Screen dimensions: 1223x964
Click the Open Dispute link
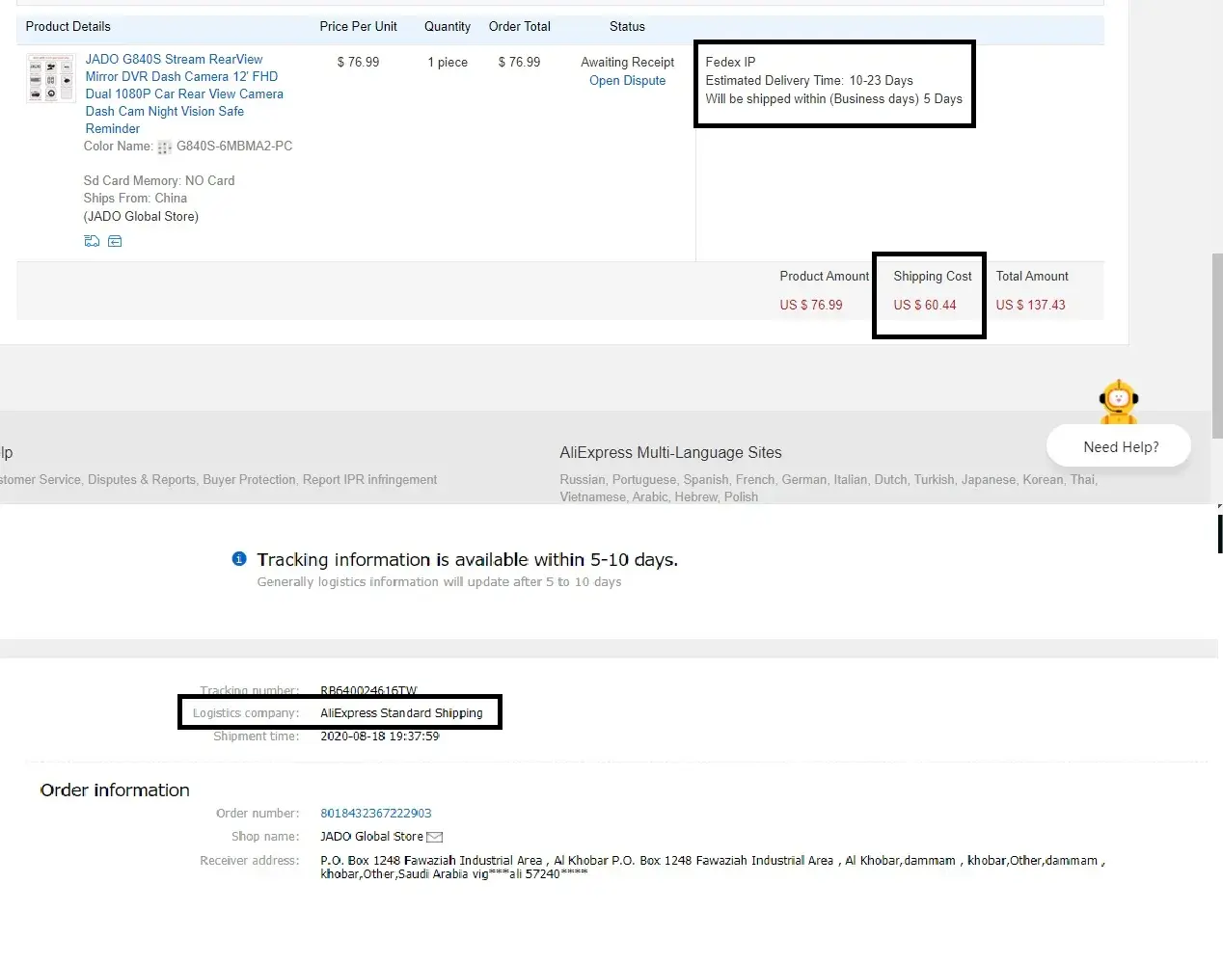[628, 81]
